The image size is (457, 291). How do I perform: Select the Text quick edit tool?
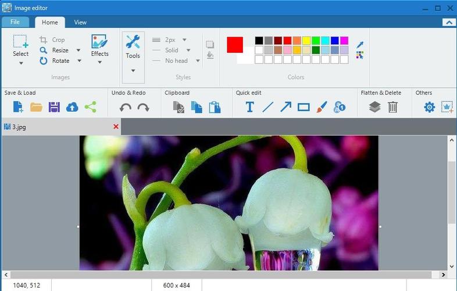(x=250, y=107)
